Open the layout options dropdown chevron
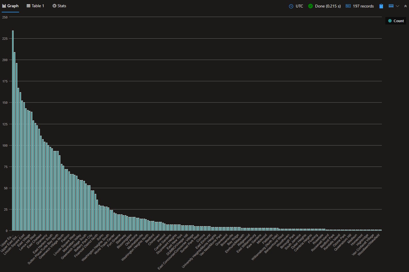409x272 pixels. point(397,6)
